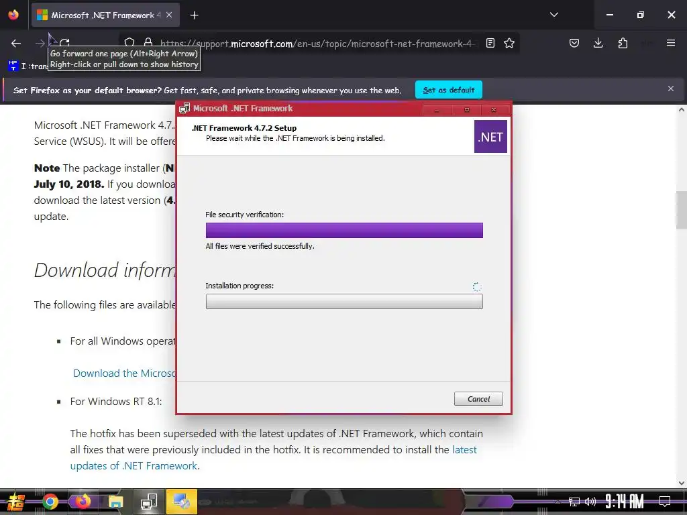Dismiss the default browser notification bar
The width and height of the screenshot is (687, 515).
[x=671, y=89]
